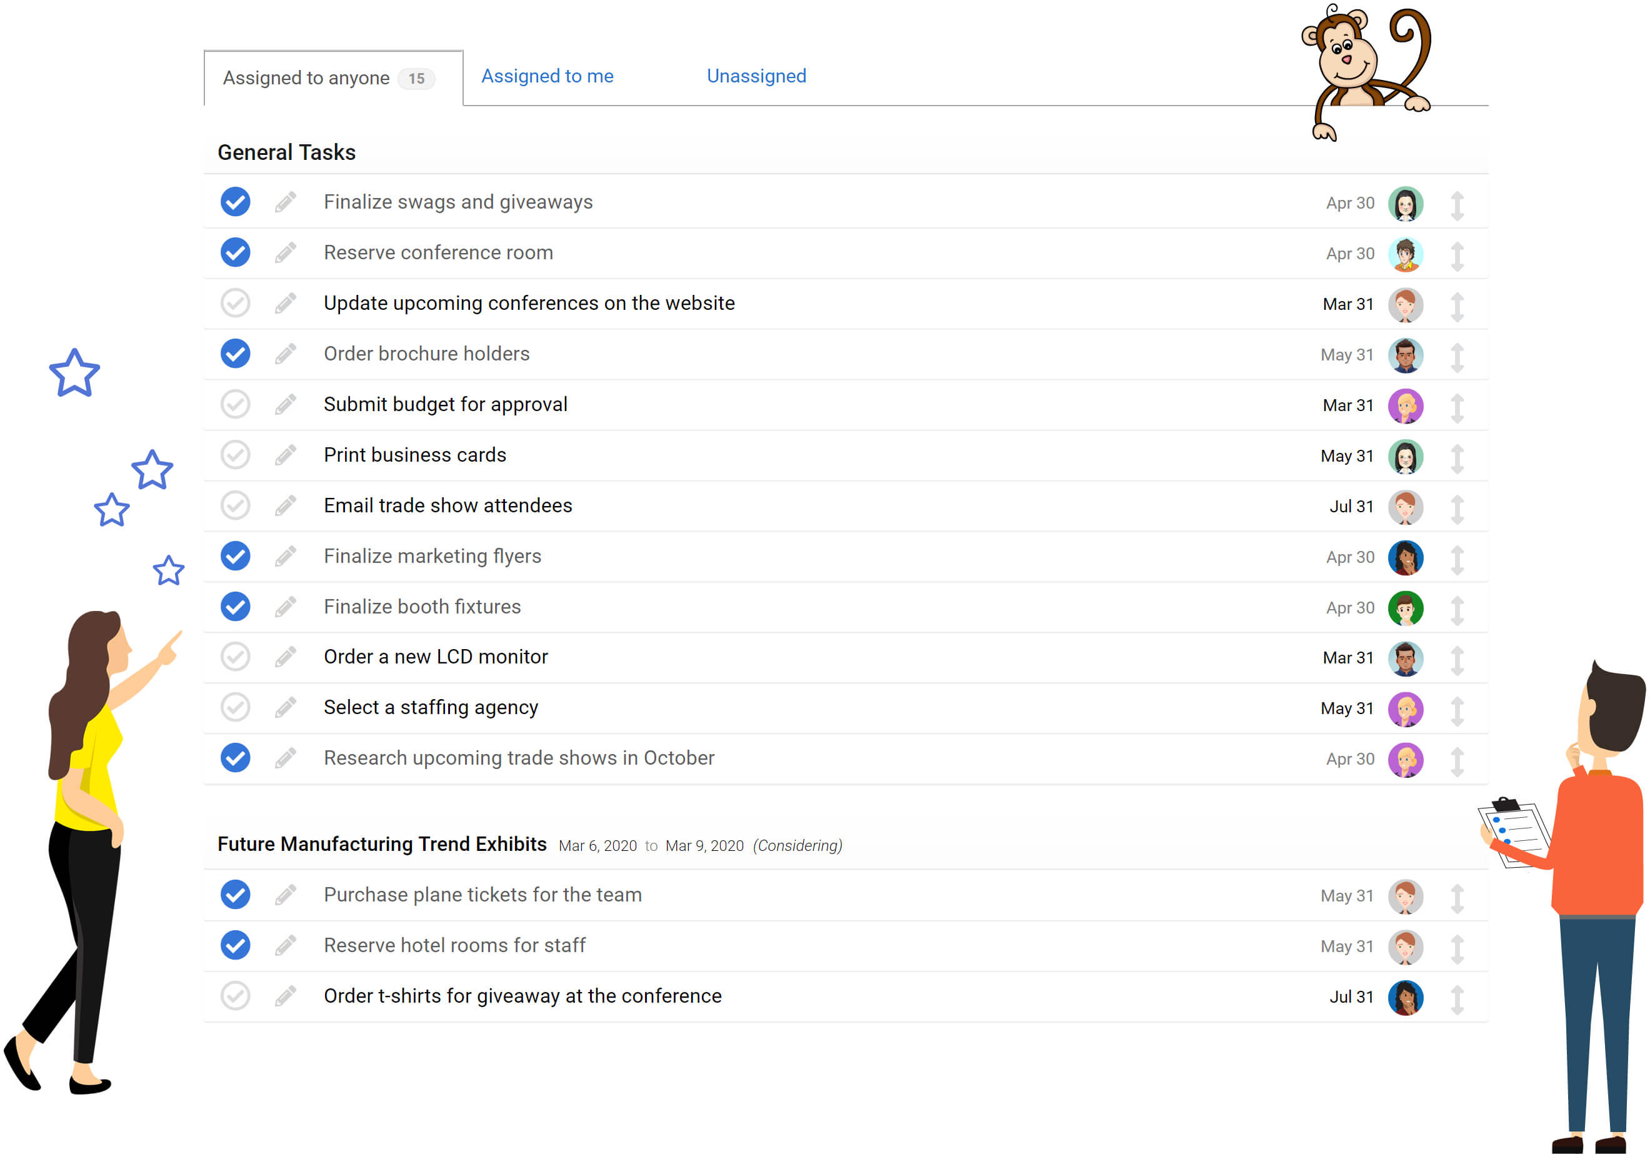Switch to the 'Assigned to me' tab
This screenshot has height=1157, width=1650.
coord(547,76)
